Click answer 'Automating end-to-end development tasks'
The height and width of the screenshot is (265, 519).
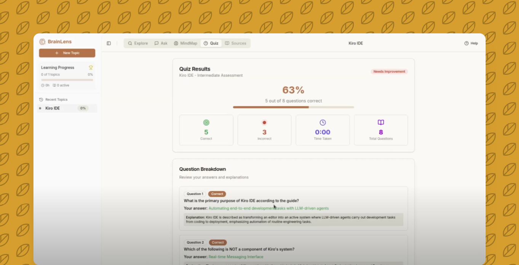268,208
